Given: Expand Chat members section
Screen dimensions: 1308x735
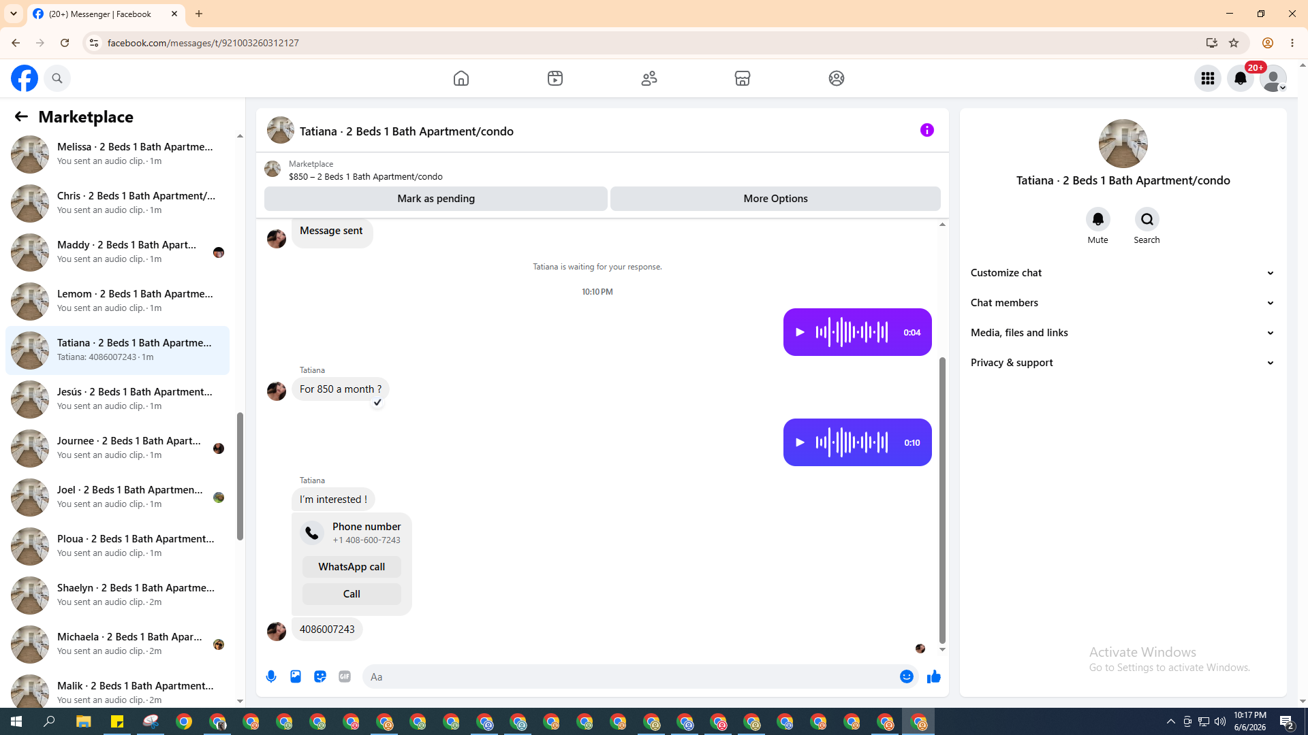Looking at the screenshot, I should (1123, 303).
